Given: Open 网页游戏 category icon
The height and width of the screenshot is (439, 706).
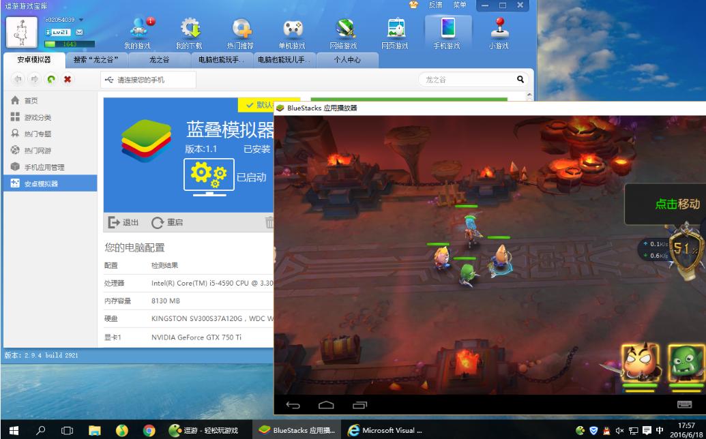Looking at the screenshot, I should tap(395, 33).
